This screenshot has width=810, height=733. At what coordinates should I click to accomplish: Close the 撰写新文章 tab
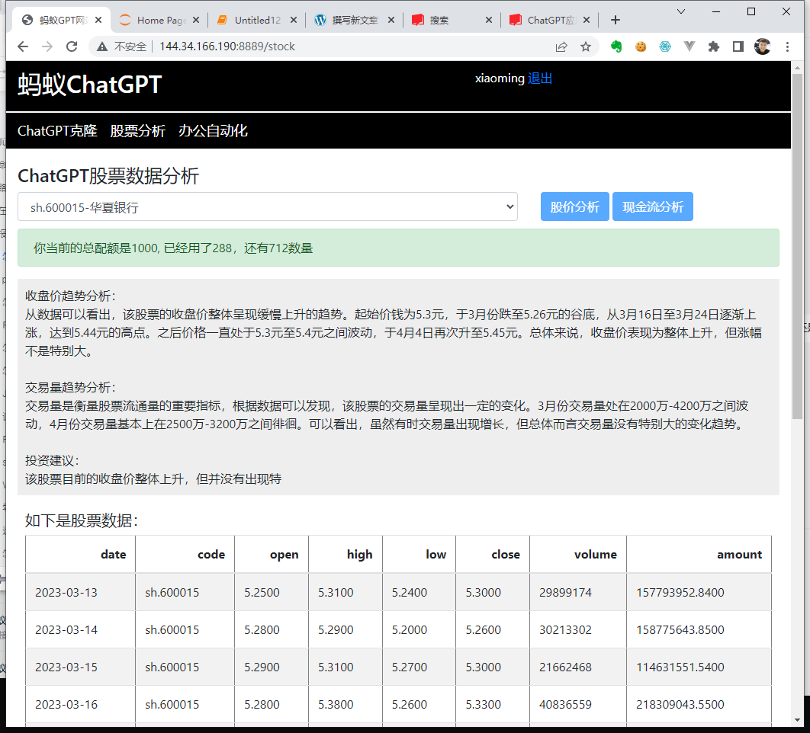[391, 20]
